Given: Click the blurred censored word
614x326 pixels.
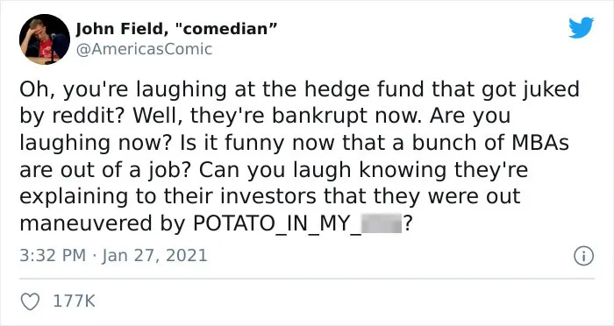Looking at the screenshot, I should click(382, 223).
